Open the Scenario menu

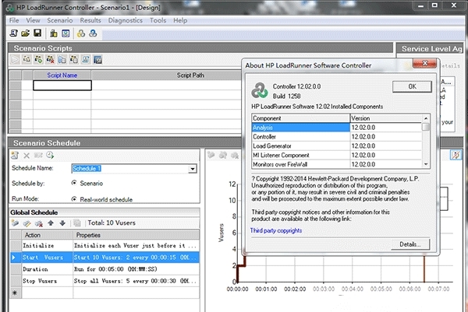(x=60, y=20)
